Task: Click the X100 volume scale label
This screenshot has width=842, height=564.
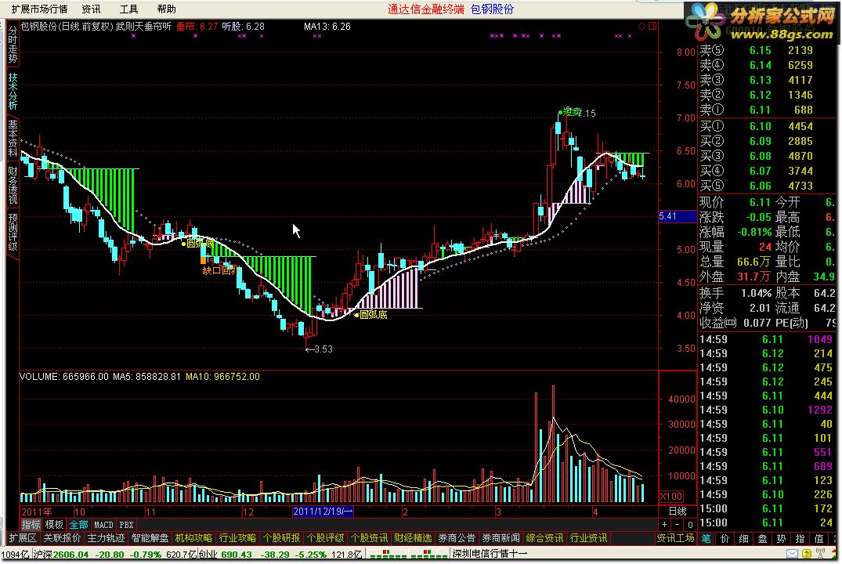Action: click(x=671, y=497)
